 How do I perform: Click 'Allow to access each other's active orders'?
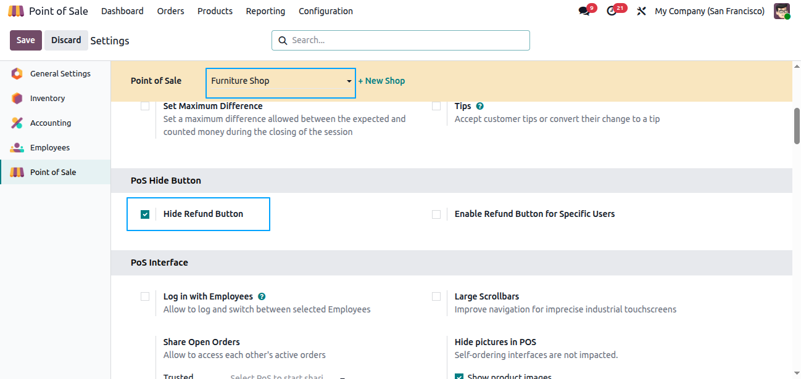pyautogui.click(x=244, y=355)
